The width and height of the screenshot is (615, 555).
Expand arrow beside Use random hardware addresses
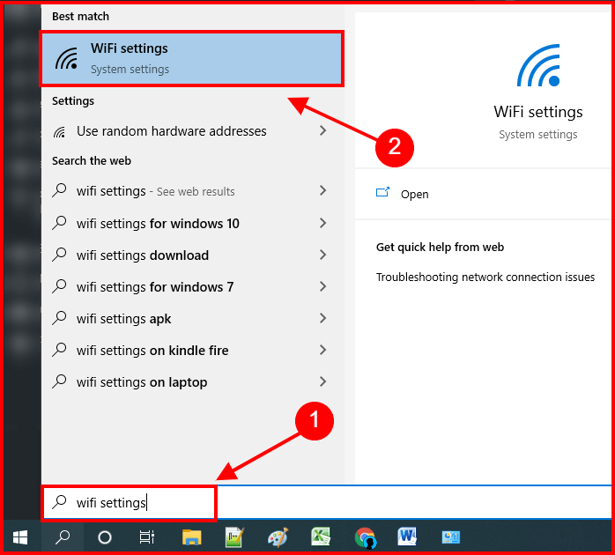(x=322, y=130)
